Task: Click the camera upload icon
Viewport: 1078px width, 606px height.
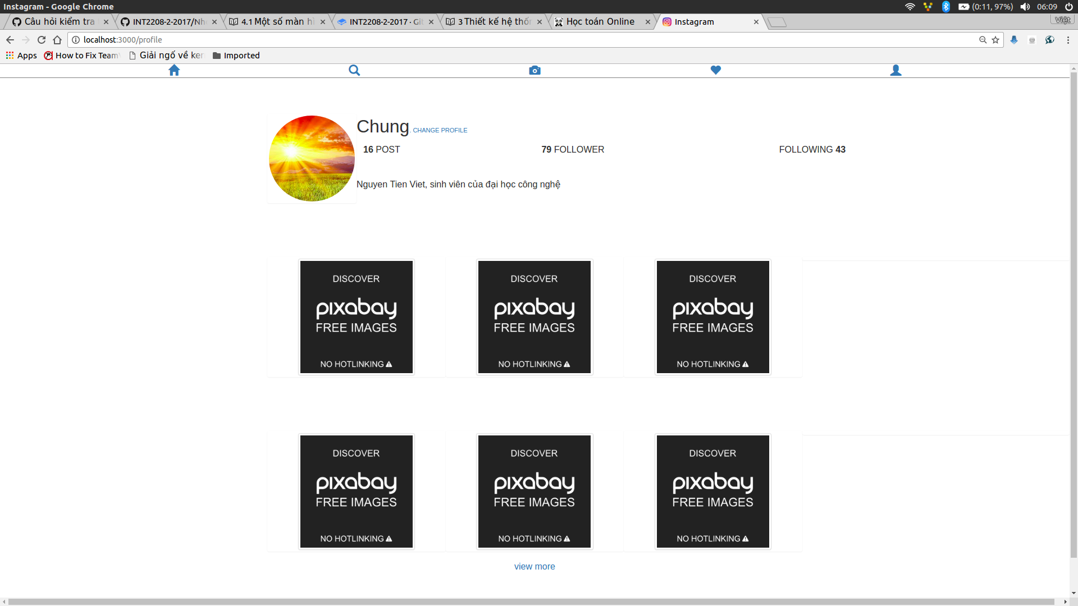Action: [x=535, y=70]
